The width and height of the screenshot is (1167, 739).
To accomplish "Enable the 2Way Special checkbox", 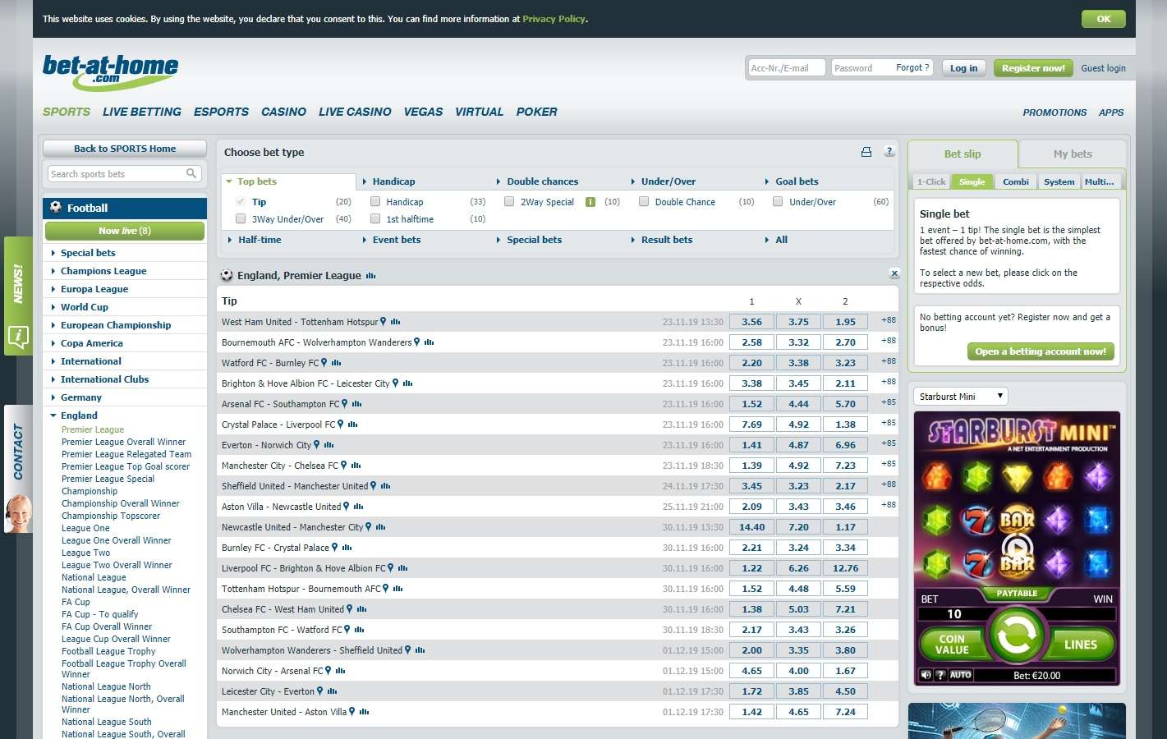I will (x=509, y=202).
